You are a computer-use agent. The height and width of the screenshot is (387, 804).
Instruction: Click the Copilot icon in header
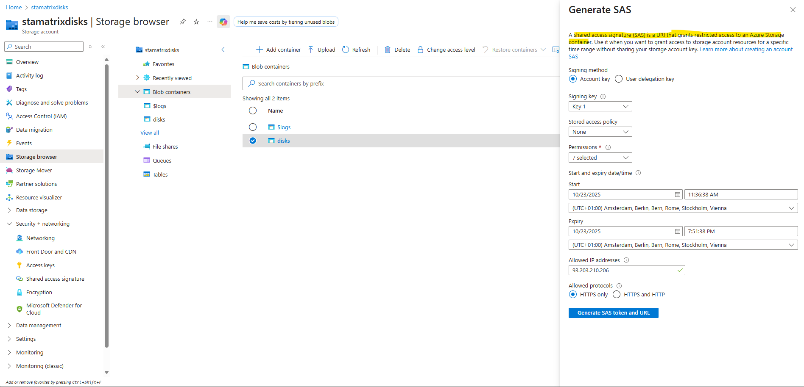(223, 22)
